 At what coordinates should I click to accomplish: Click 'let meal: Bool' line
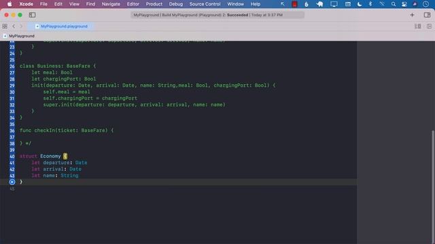point(52,73)
